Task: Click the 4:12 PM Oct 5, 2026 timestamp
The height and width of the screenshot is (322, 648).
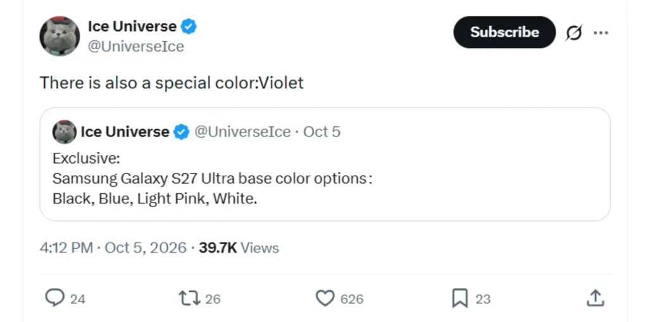Action: [113, 247]
